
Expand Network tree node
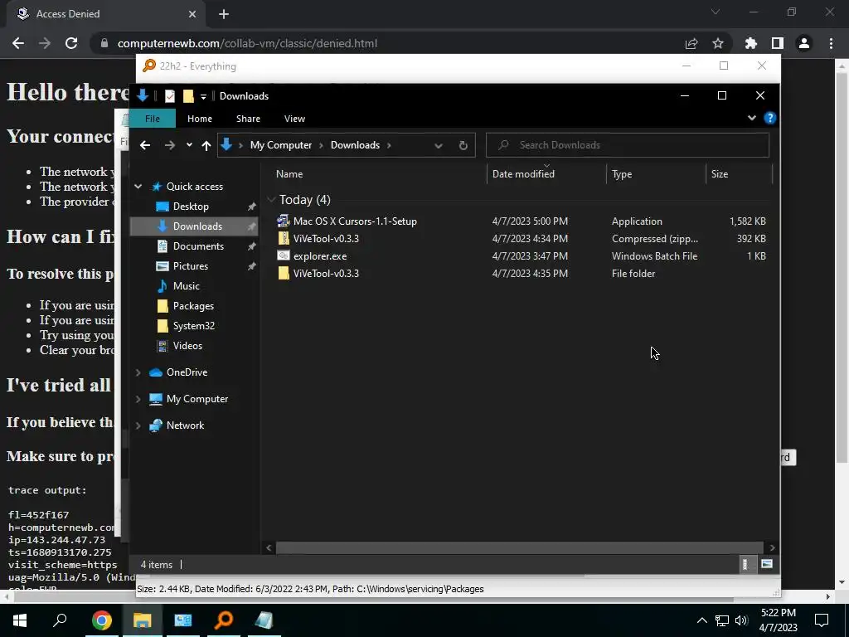click(138, 425)
